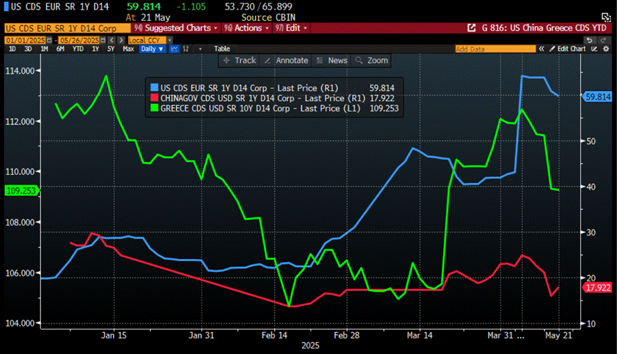Image resolution: width=617 pixels, height=354 pixels.
Task: Expand the chart type dropdown arrow
Action: point(200,49)
